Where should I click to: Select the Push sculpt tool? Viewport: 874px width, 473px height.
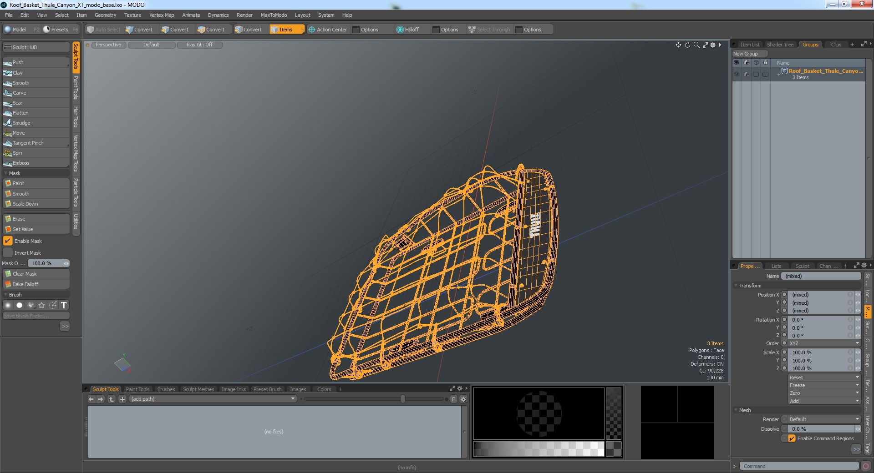(x=36, y=62)
